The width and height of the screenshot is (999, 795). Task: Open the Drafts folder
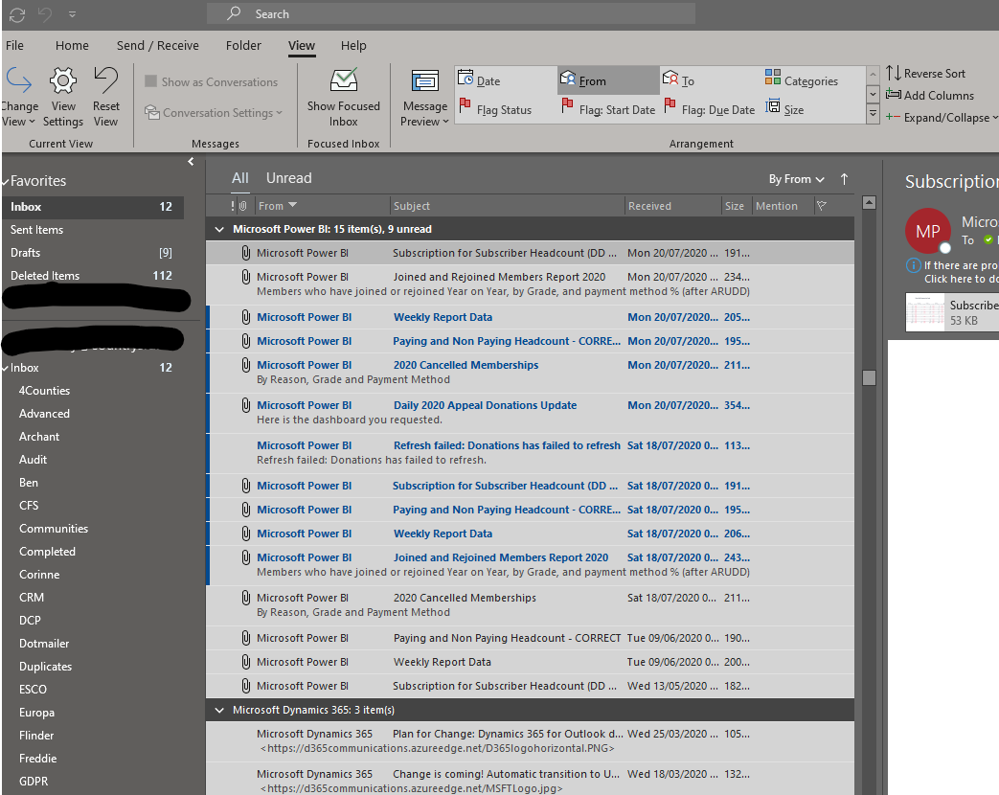pos(93,253)
